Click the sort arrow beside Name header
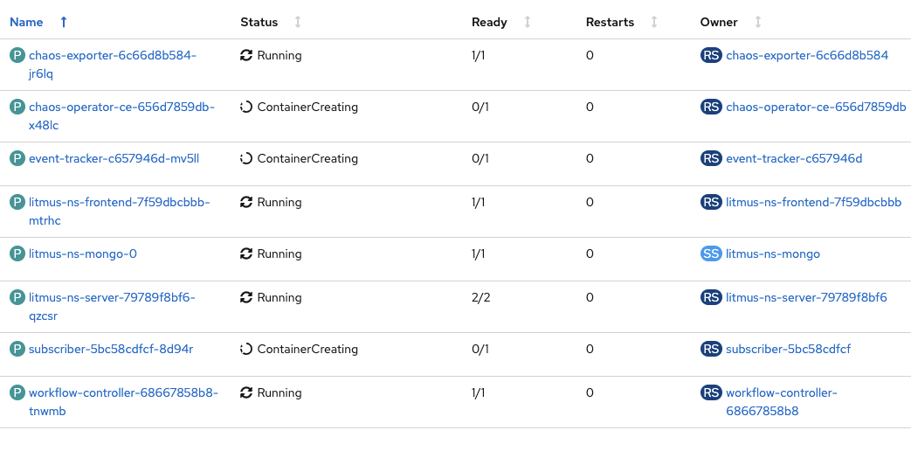 pyautogui.click(x=63, y=22)
